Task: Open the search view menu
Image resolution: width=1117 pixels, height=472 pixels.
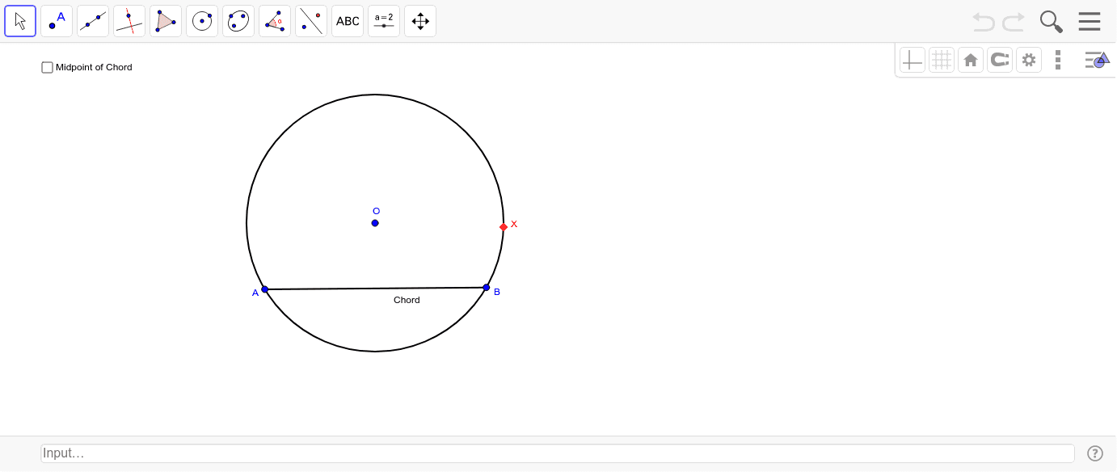Action: (1051, 21)
